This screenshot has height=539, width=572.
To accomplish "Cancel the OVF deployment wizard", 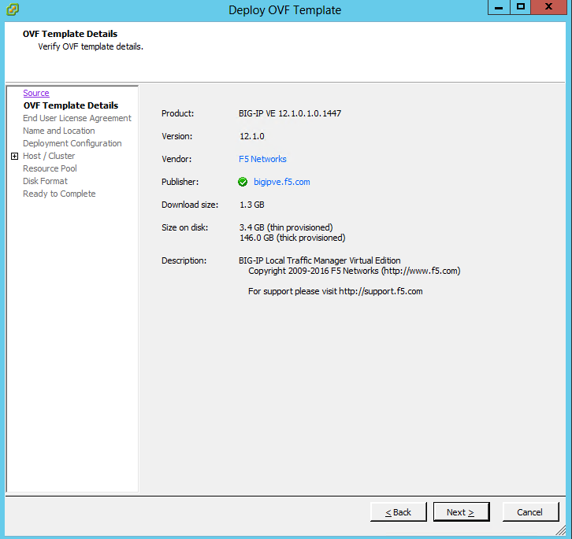I will click(x=530, y=512).
